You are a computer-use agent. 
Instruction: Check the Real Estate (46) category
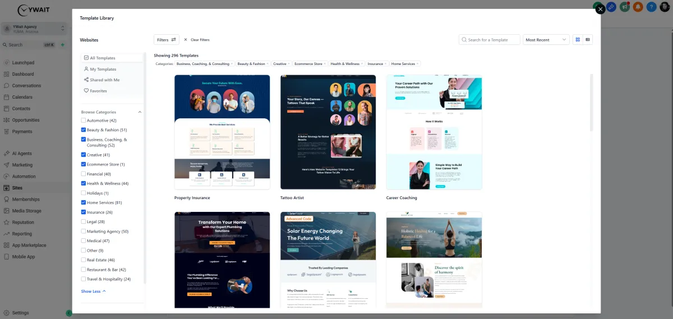[x=84, y=260]
